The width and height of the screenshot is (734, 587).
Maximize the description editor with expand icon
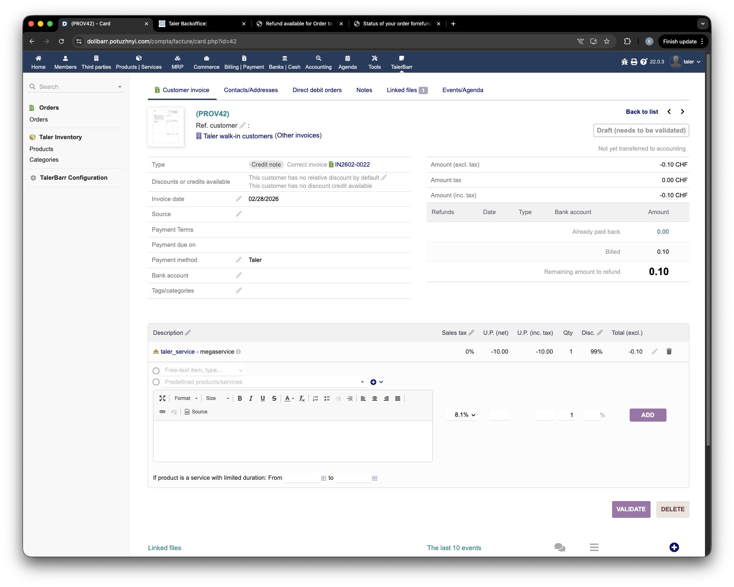click(162, 398)
